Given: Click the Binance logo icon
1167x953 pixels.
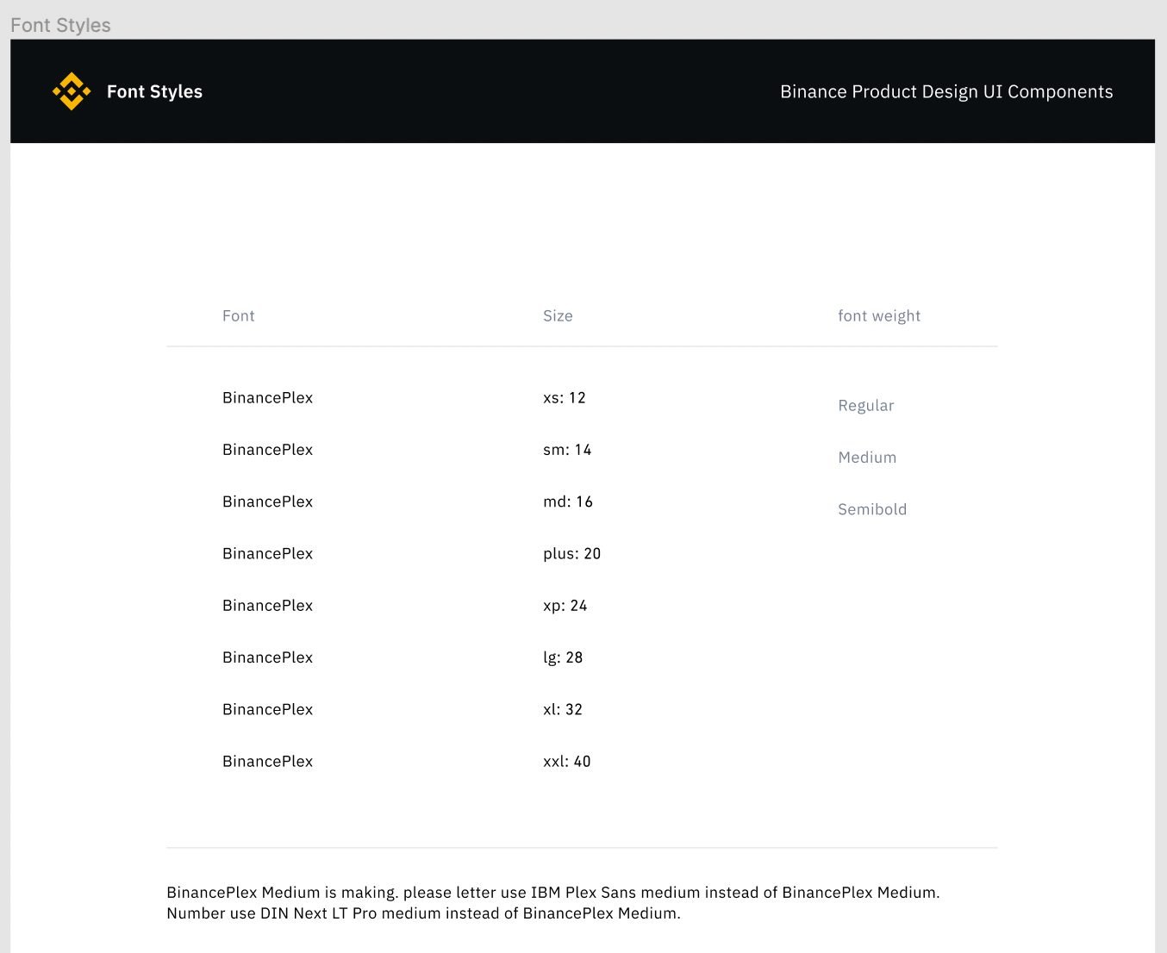Looking at the screenshot, I should click(x=72, y=91).
